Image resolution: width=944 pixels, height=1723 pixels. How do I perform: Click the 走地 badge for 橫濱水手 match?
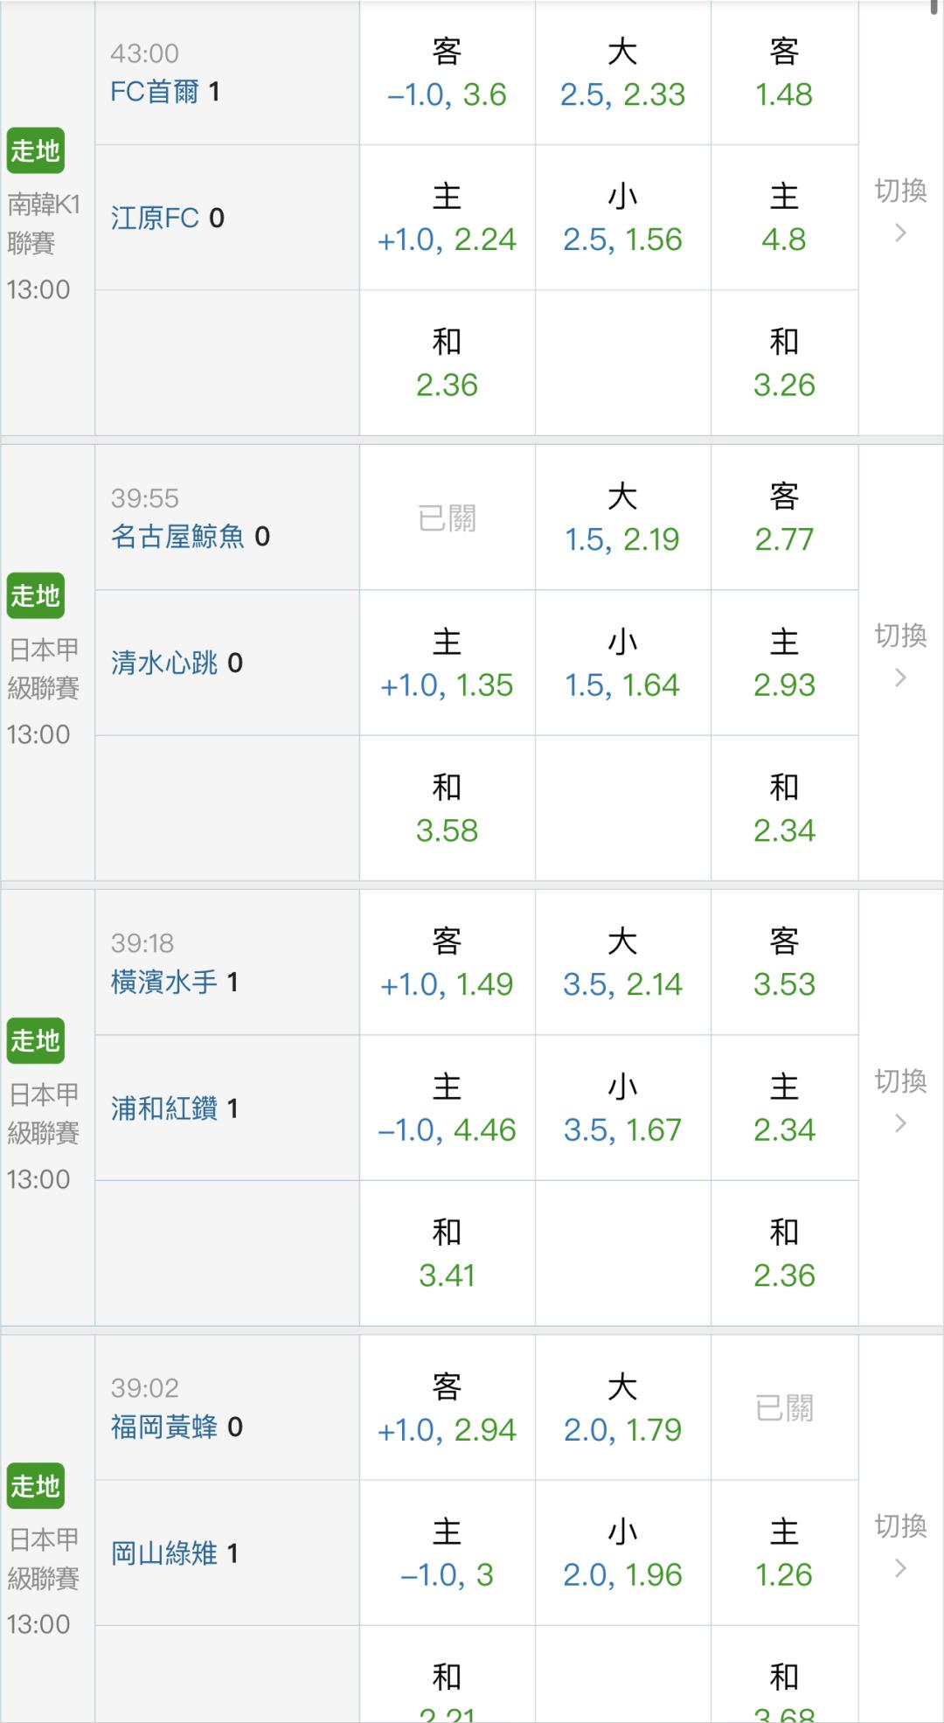35,1041
